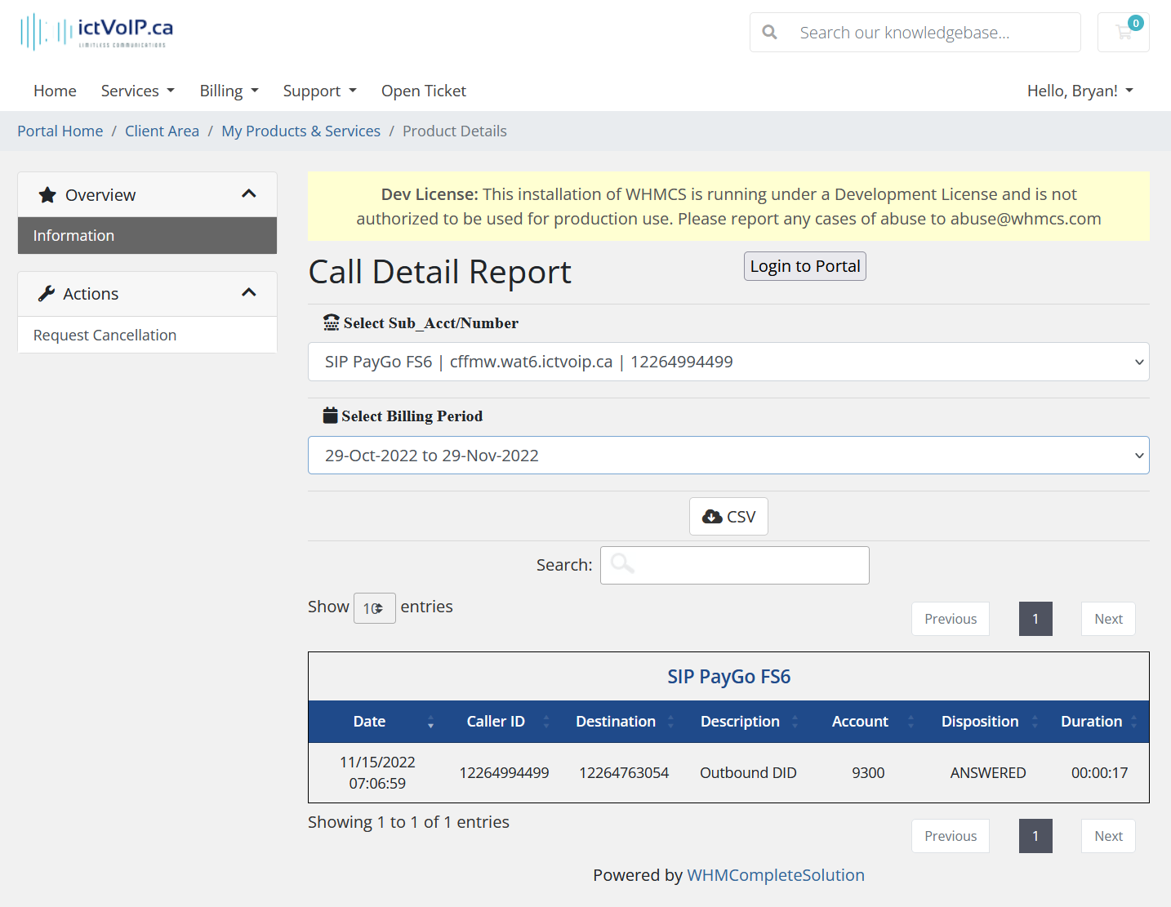This screenshot has height=907, width=1171.
Task: Download the report with the CSV button
Action: [x=728, y=517]
